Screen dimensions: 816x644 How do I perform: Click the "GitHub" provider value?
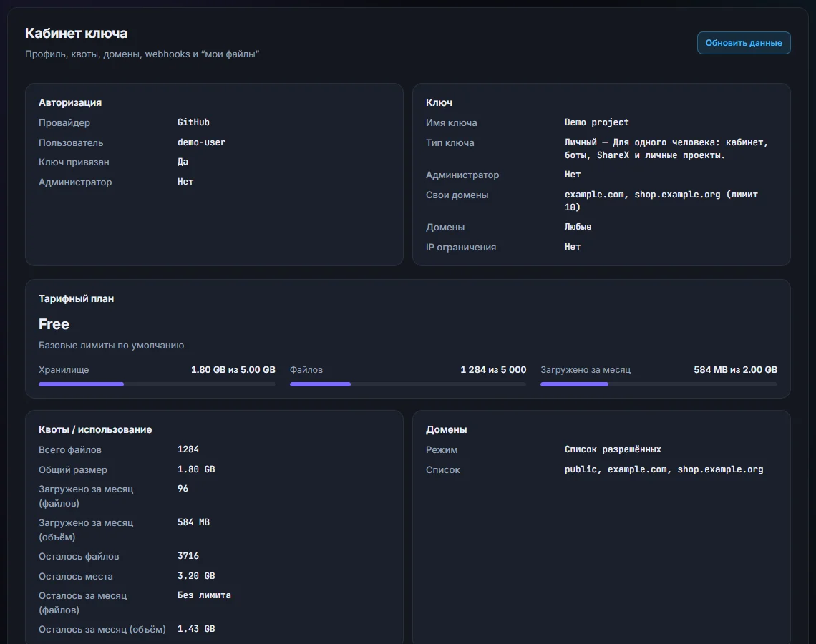(x=193, y=122)
